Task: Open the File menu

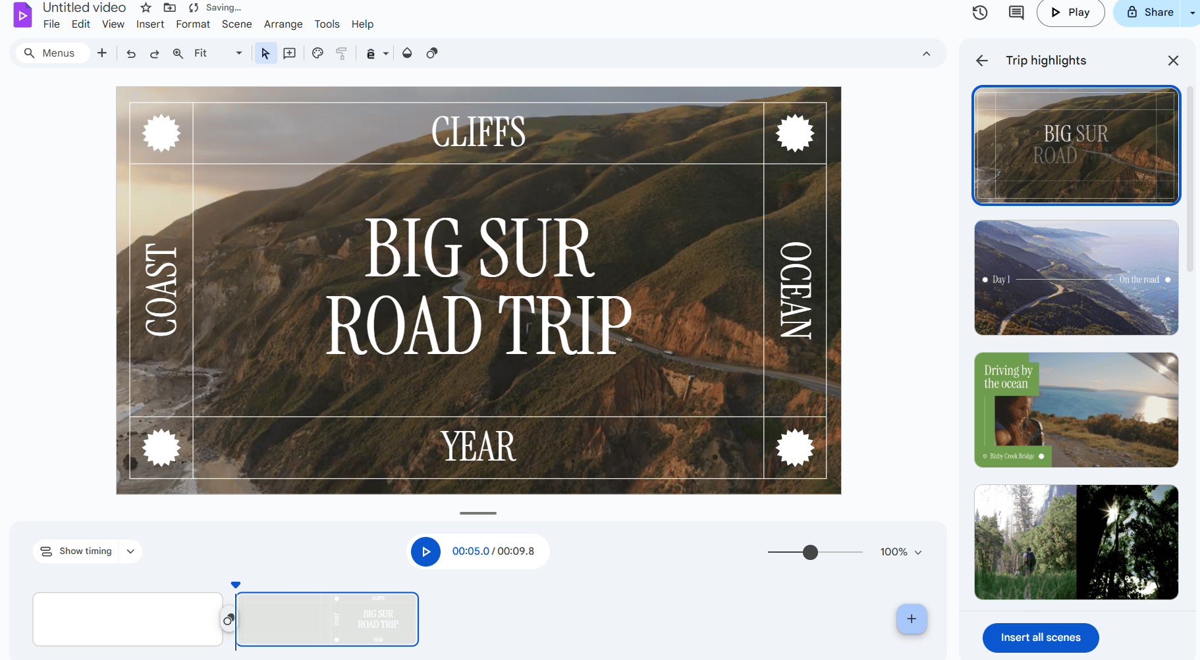Action: point(51,24)
